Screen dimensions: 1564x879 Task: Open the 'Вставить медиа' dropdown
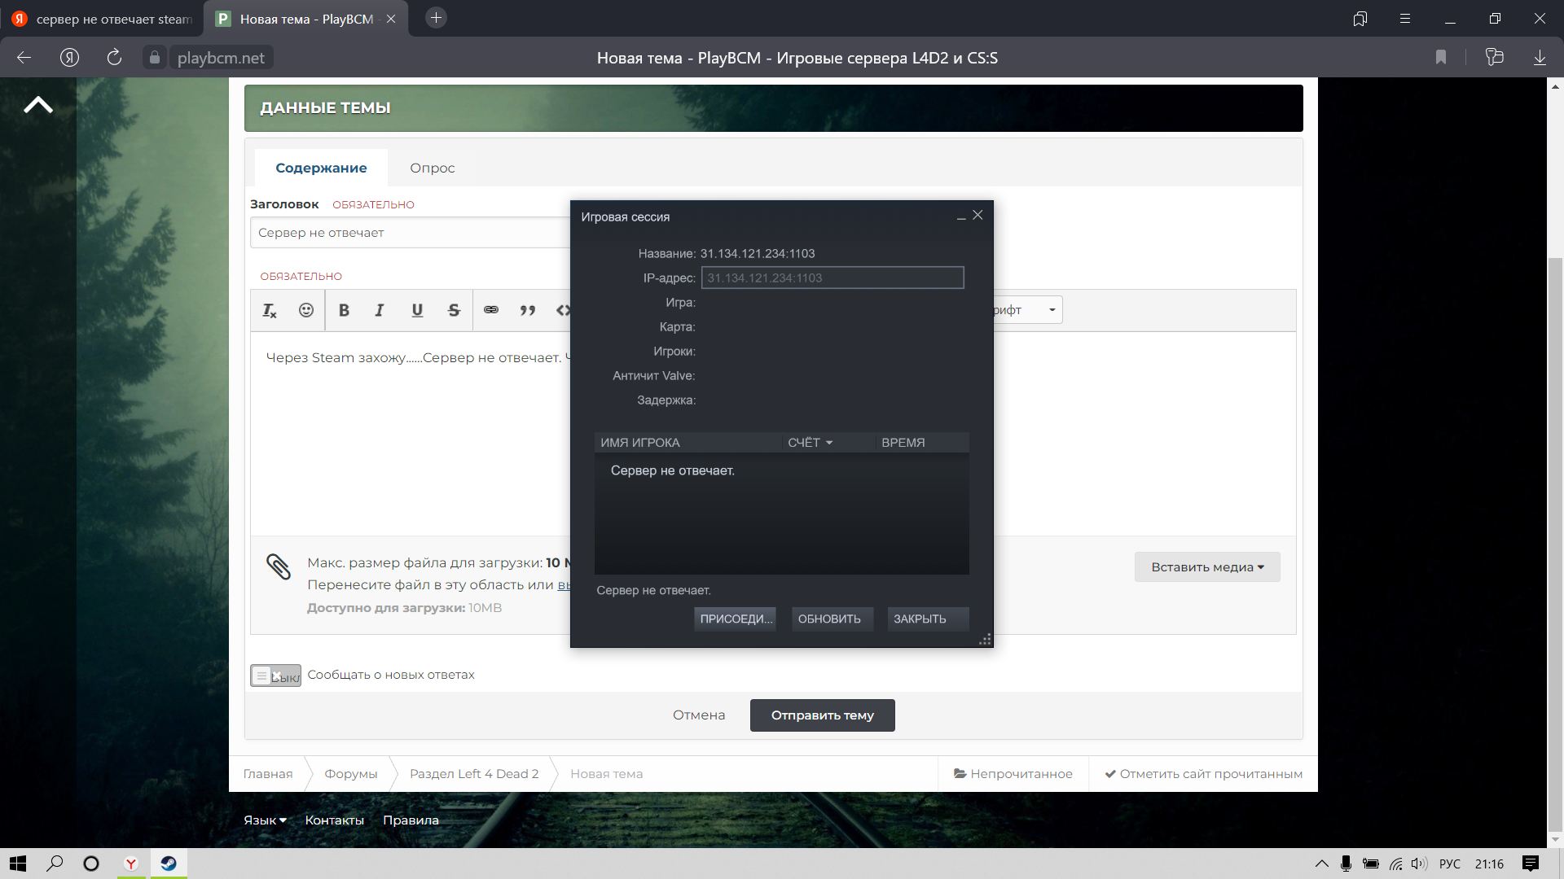[1207, 567]
